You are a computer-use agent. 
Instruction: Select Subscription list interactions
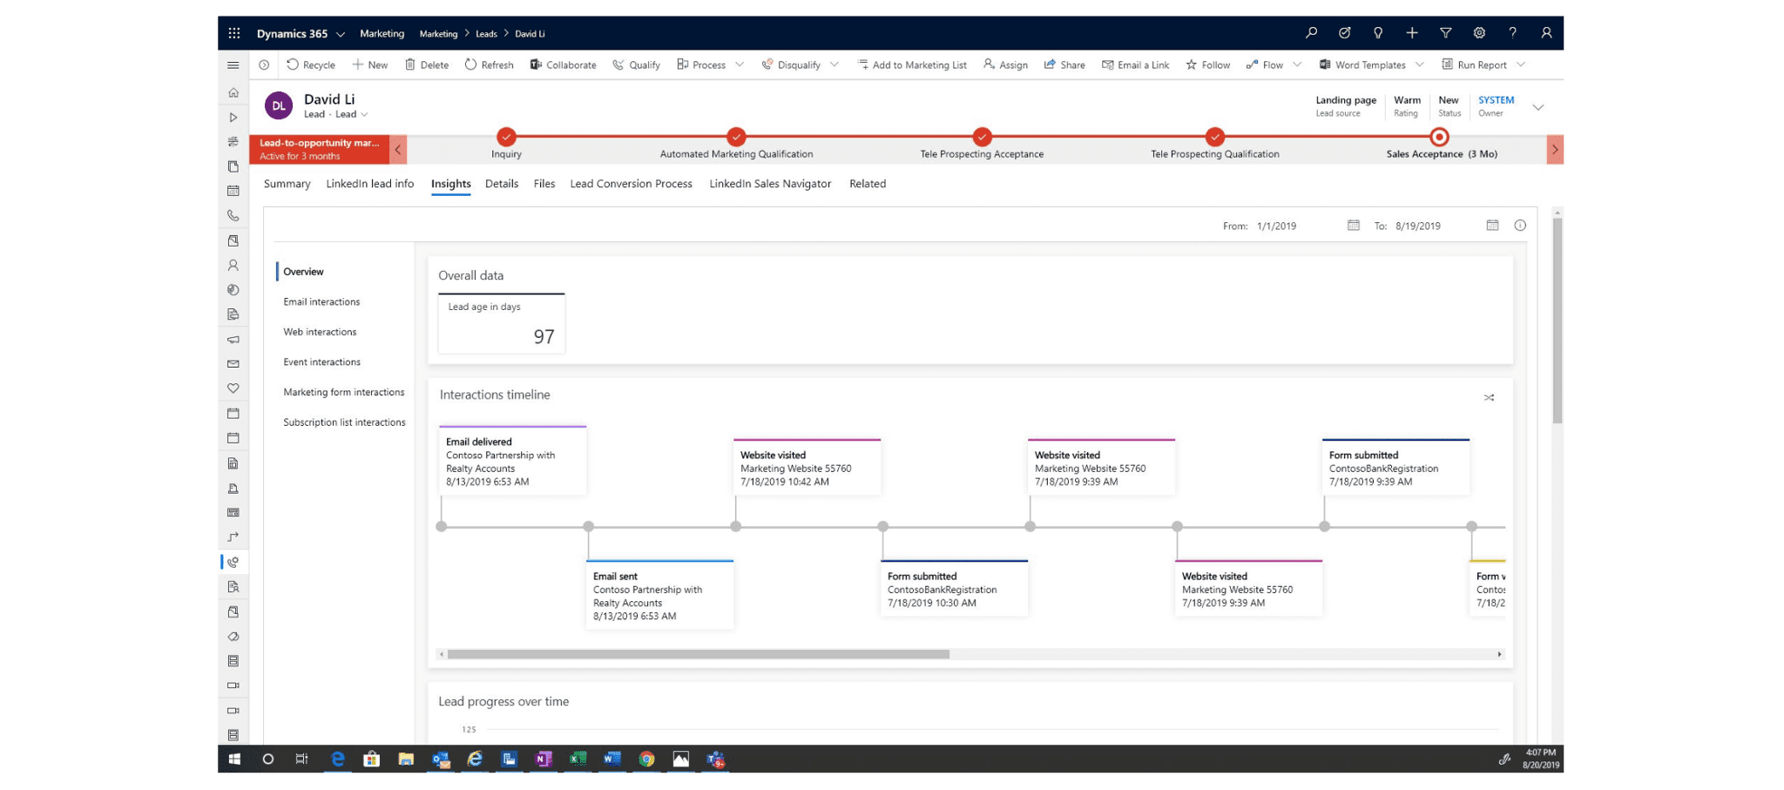(x=344, y=422)
